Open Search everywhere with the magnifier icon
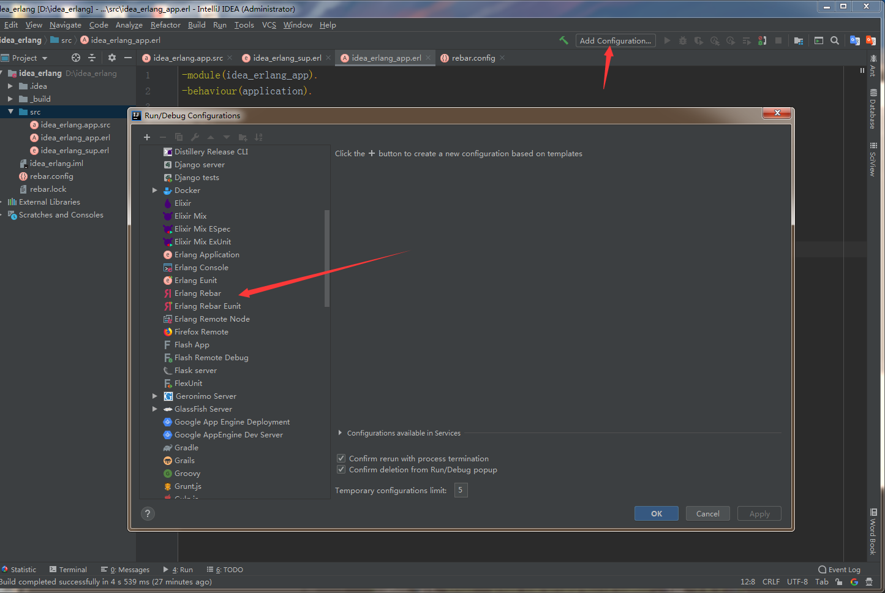The height and width of the screenshot is (593, 885). 834,39
